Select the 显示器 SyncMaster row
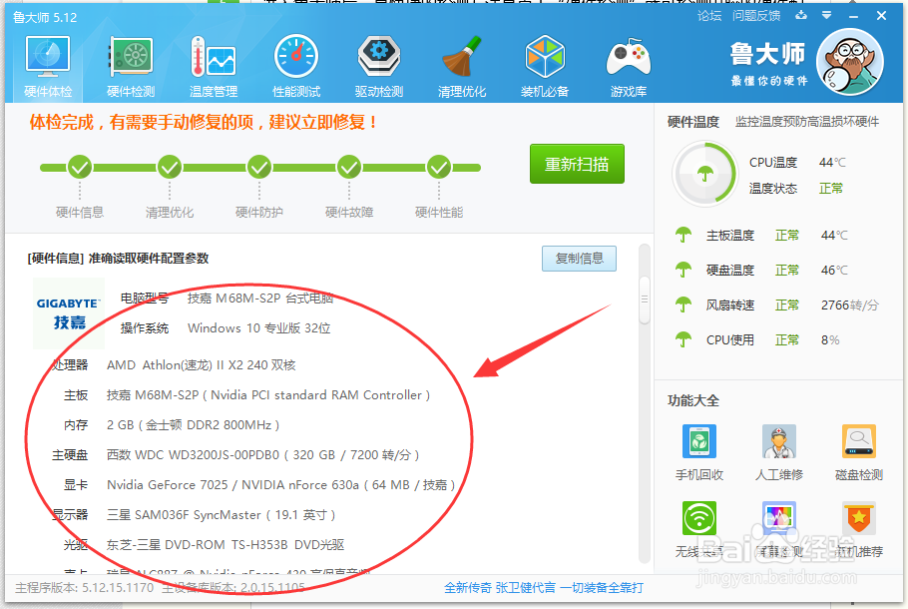 point(194,515)
